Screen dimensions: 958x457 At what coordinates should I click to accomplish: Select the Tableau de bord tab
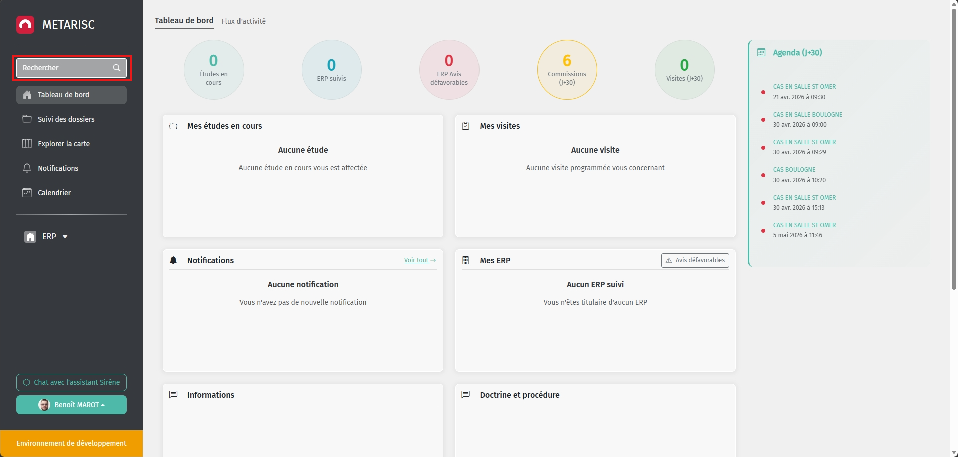(x=184, y=21)
